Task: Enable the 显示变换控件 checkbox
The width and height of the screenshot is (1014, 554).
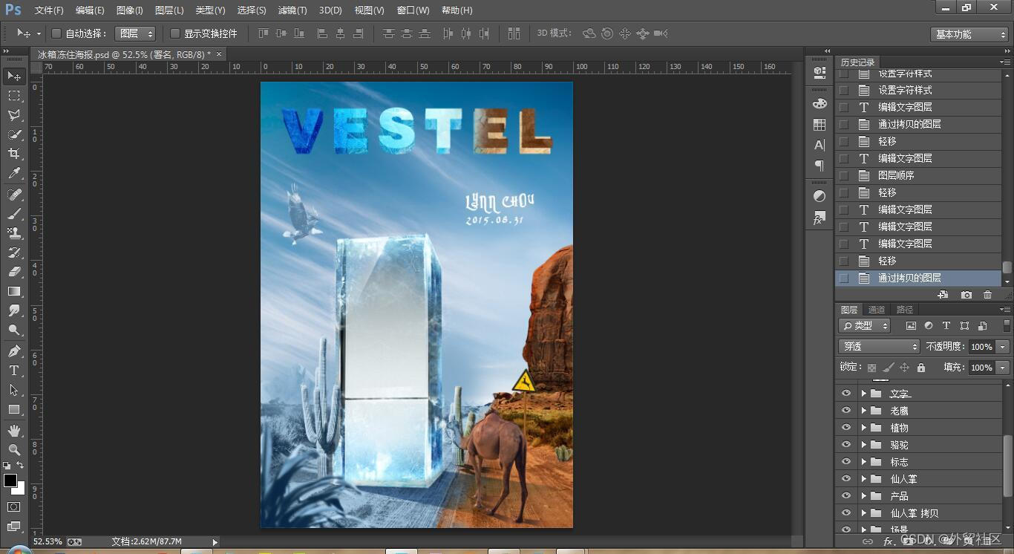Action: 175,33
